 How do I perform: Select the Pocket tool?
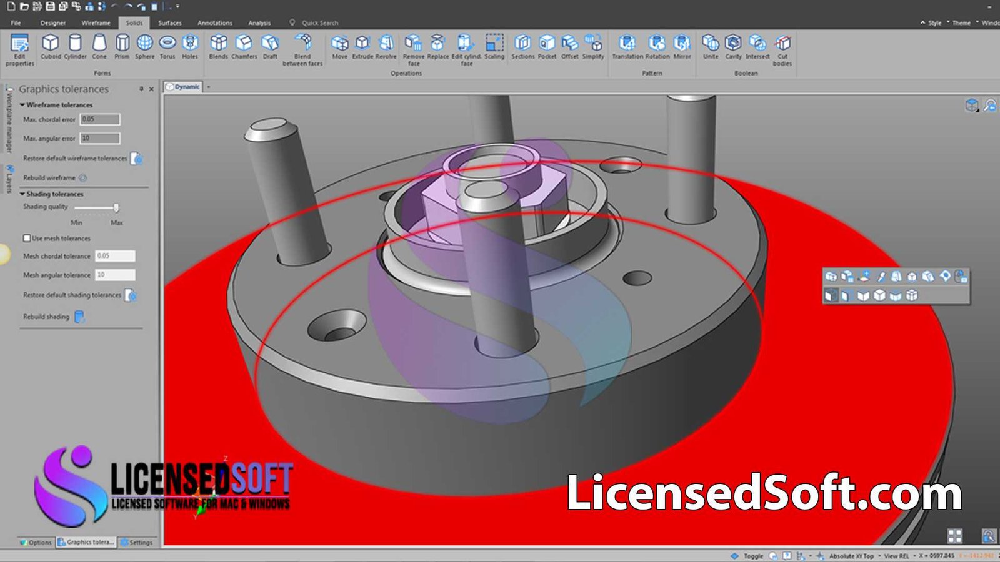547,47
